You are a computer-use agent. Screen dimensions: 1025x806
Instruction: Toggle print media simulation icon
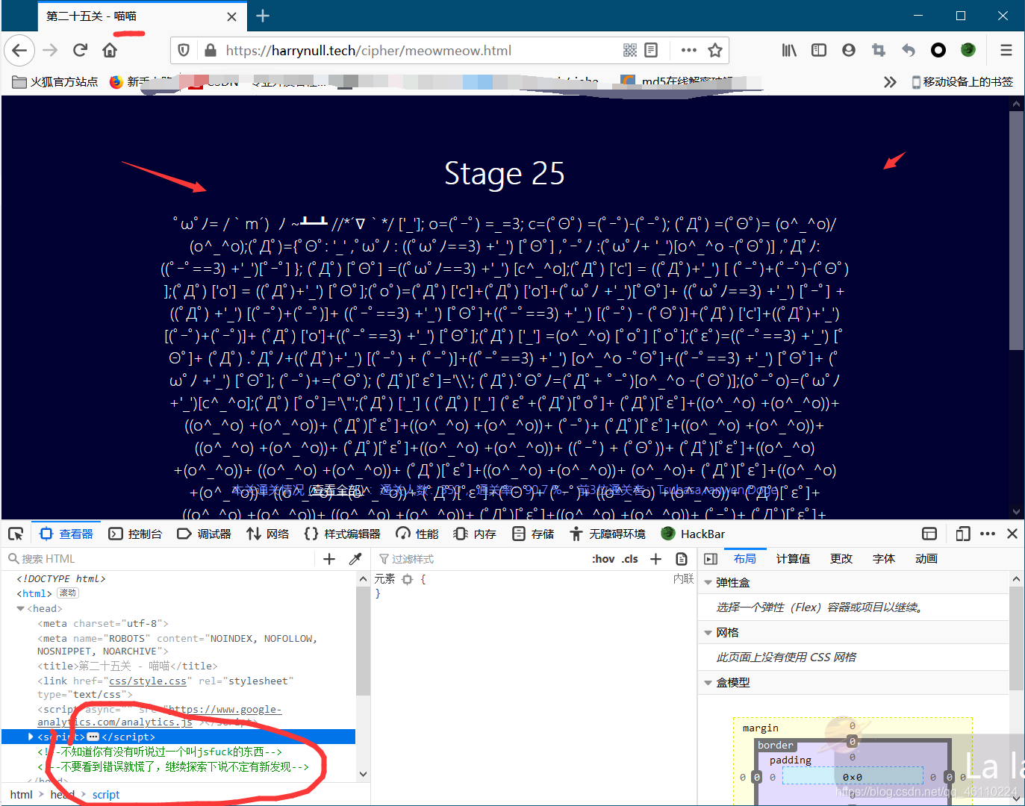tap(682, 559)
